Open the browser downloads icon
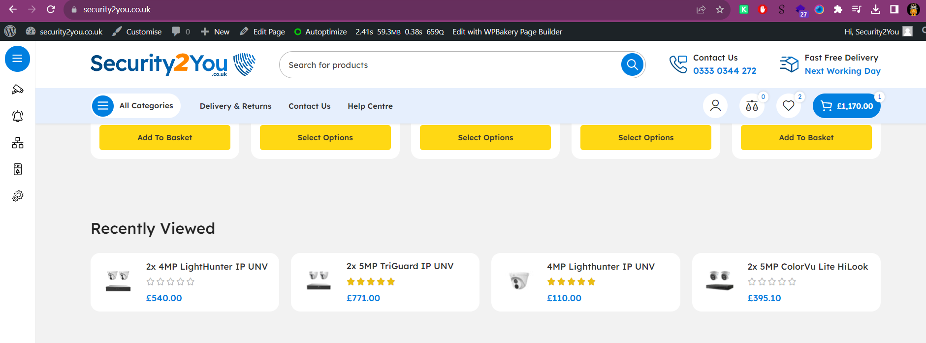 click(875, 9)
